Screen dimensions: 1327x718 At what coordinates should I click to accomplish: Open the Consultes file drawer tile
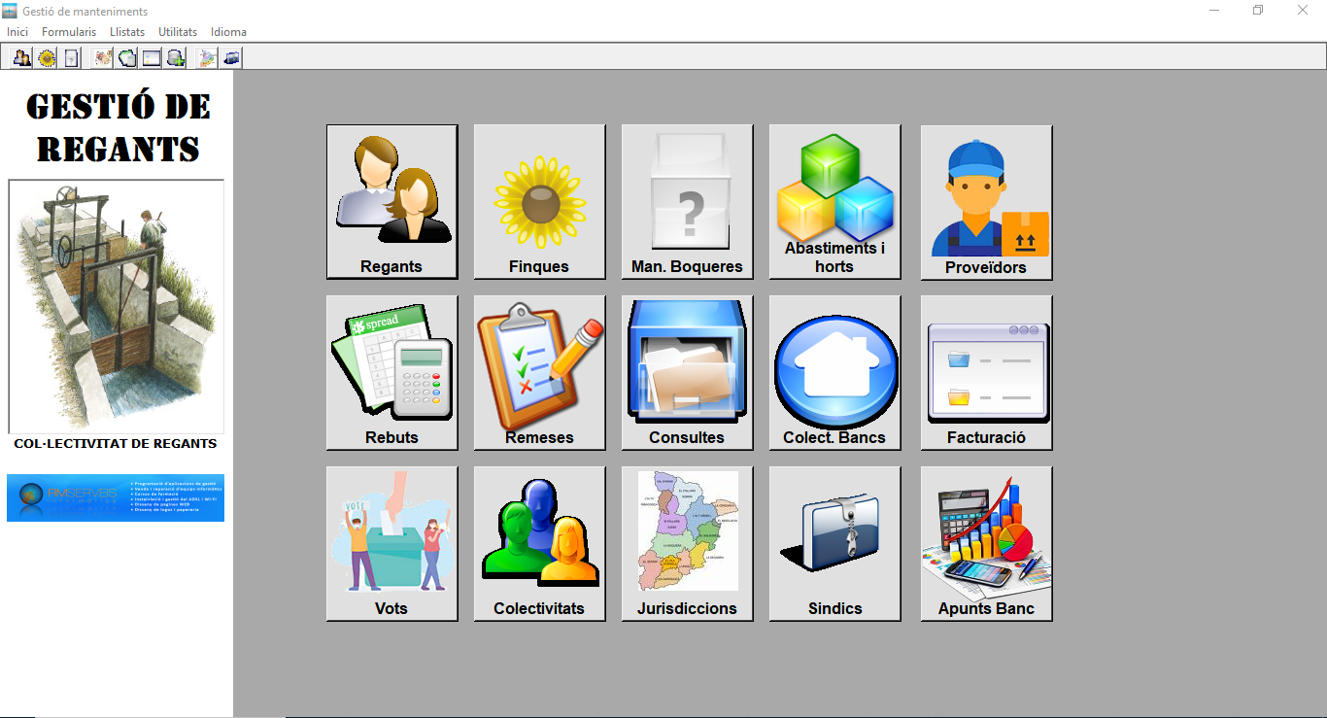[687, 372]
